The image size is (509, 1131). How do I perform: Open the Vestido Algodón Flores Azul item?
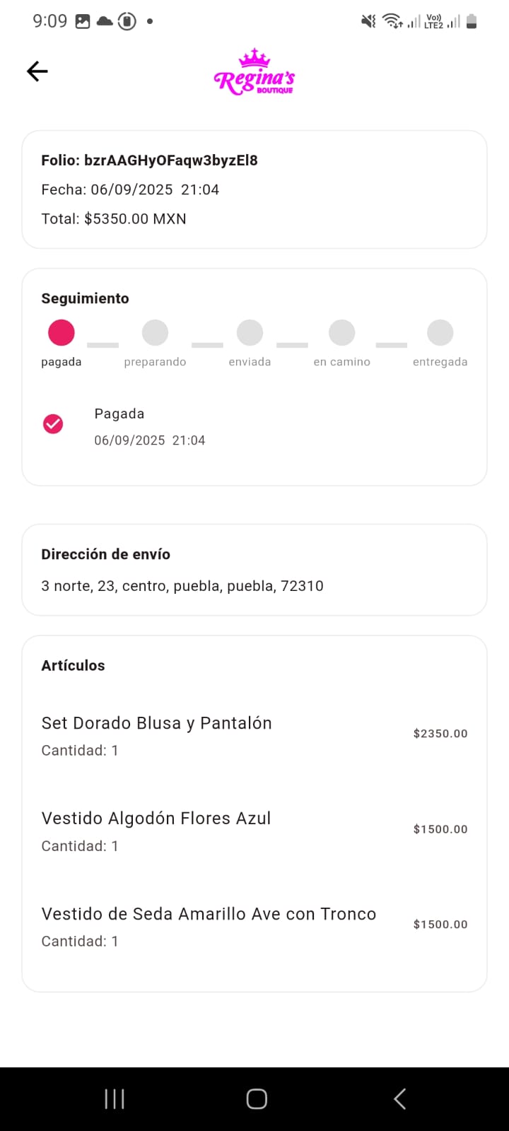pos(156,819)
